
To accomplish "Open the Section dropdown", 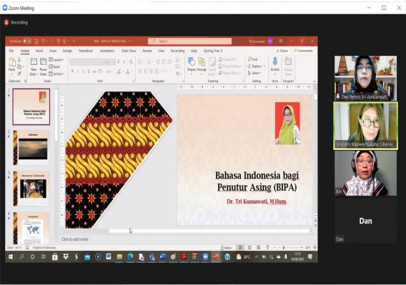I will click(x=56, y=74).
